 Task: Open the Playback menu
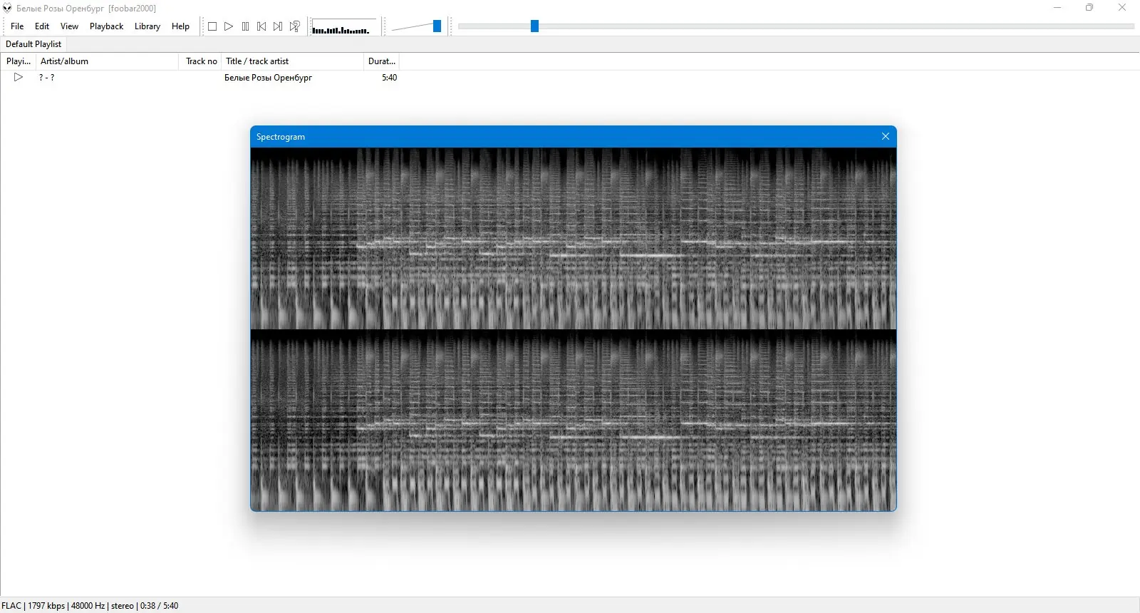coord(106,26)
